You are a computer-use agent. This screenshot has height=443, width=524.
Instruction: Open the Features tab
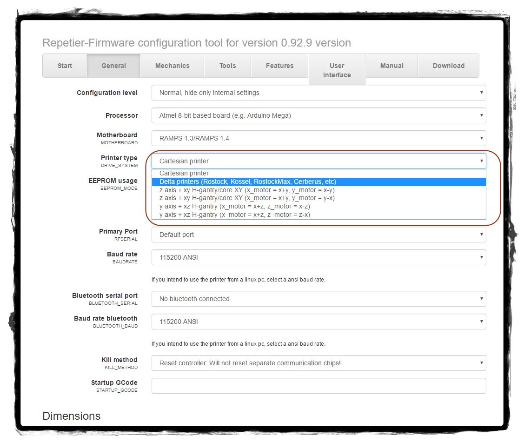[x=280, y=66]
